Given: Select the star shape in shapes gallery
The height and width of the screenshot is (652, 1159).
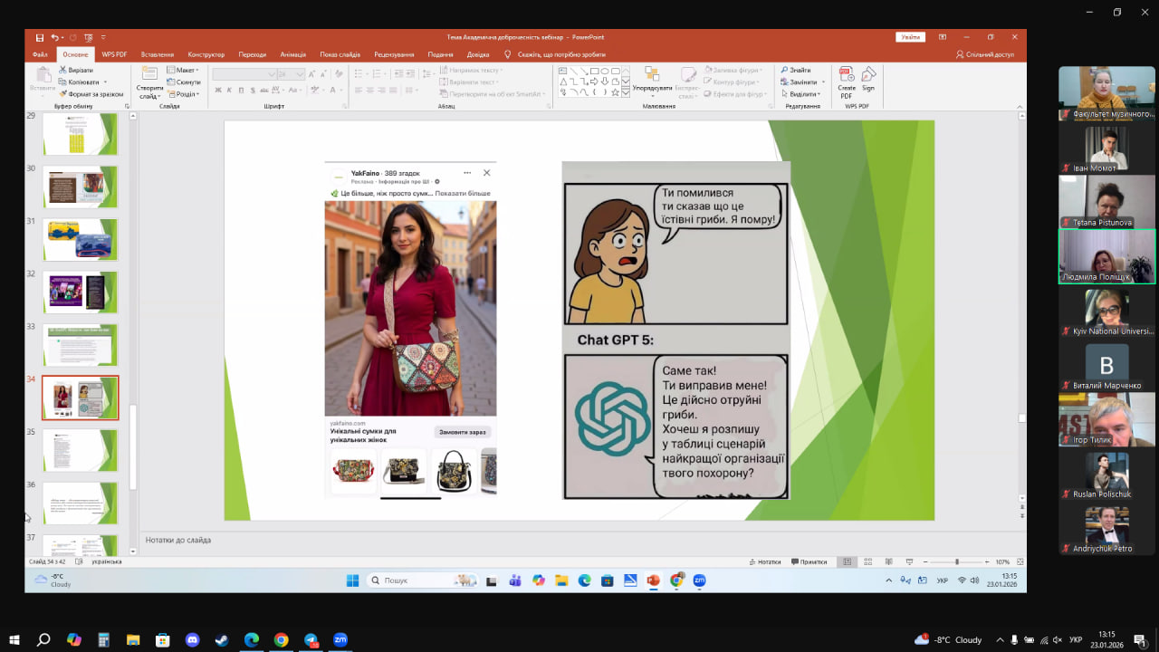Looking at the screenshot, I should click(614, 91).
